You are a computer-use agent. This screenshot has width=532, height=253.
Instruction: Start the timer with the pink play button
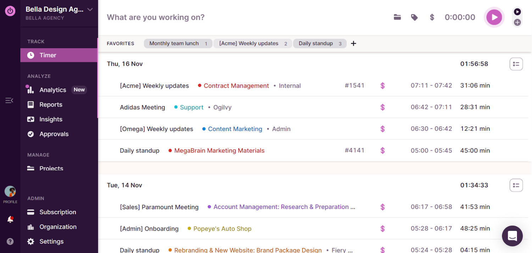[494, 17]
